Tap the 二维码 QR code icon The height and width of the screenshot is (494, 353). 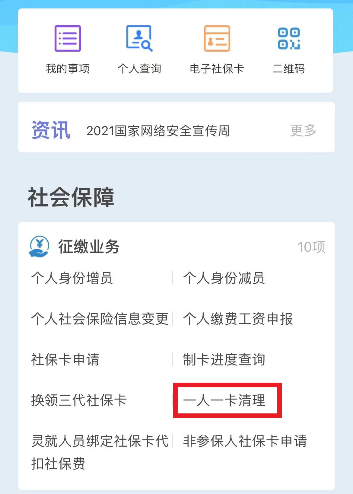pyautogui.click(x=289, y=38)
